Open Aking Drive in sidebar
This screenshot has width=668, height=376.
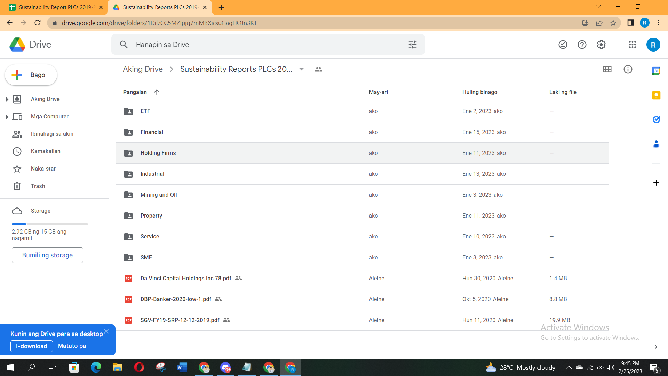(45, 99)
